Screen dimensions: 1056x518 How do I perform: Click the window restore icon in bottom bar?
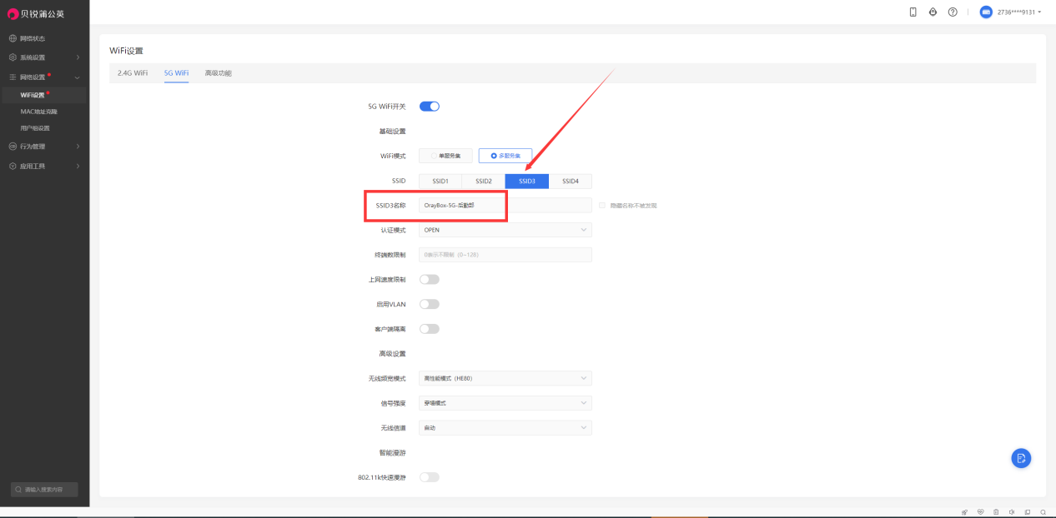1028,512
